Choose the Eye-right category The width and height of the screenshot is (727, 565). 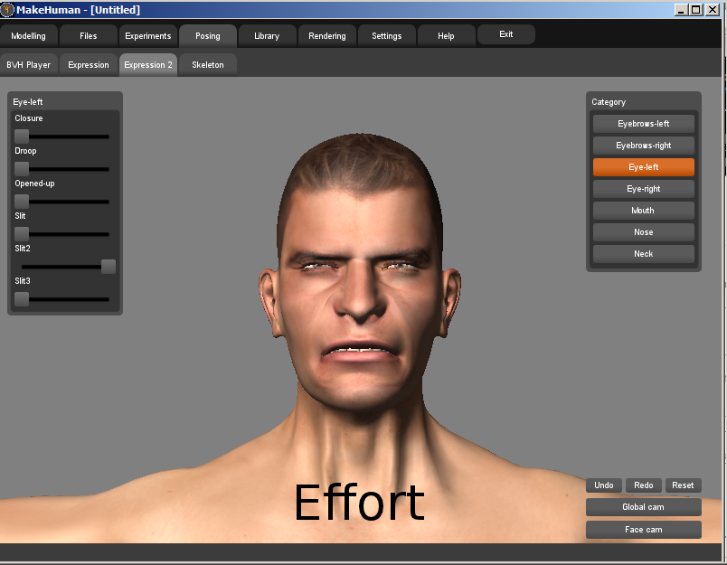pyautogui.click(x=643, y=189)
